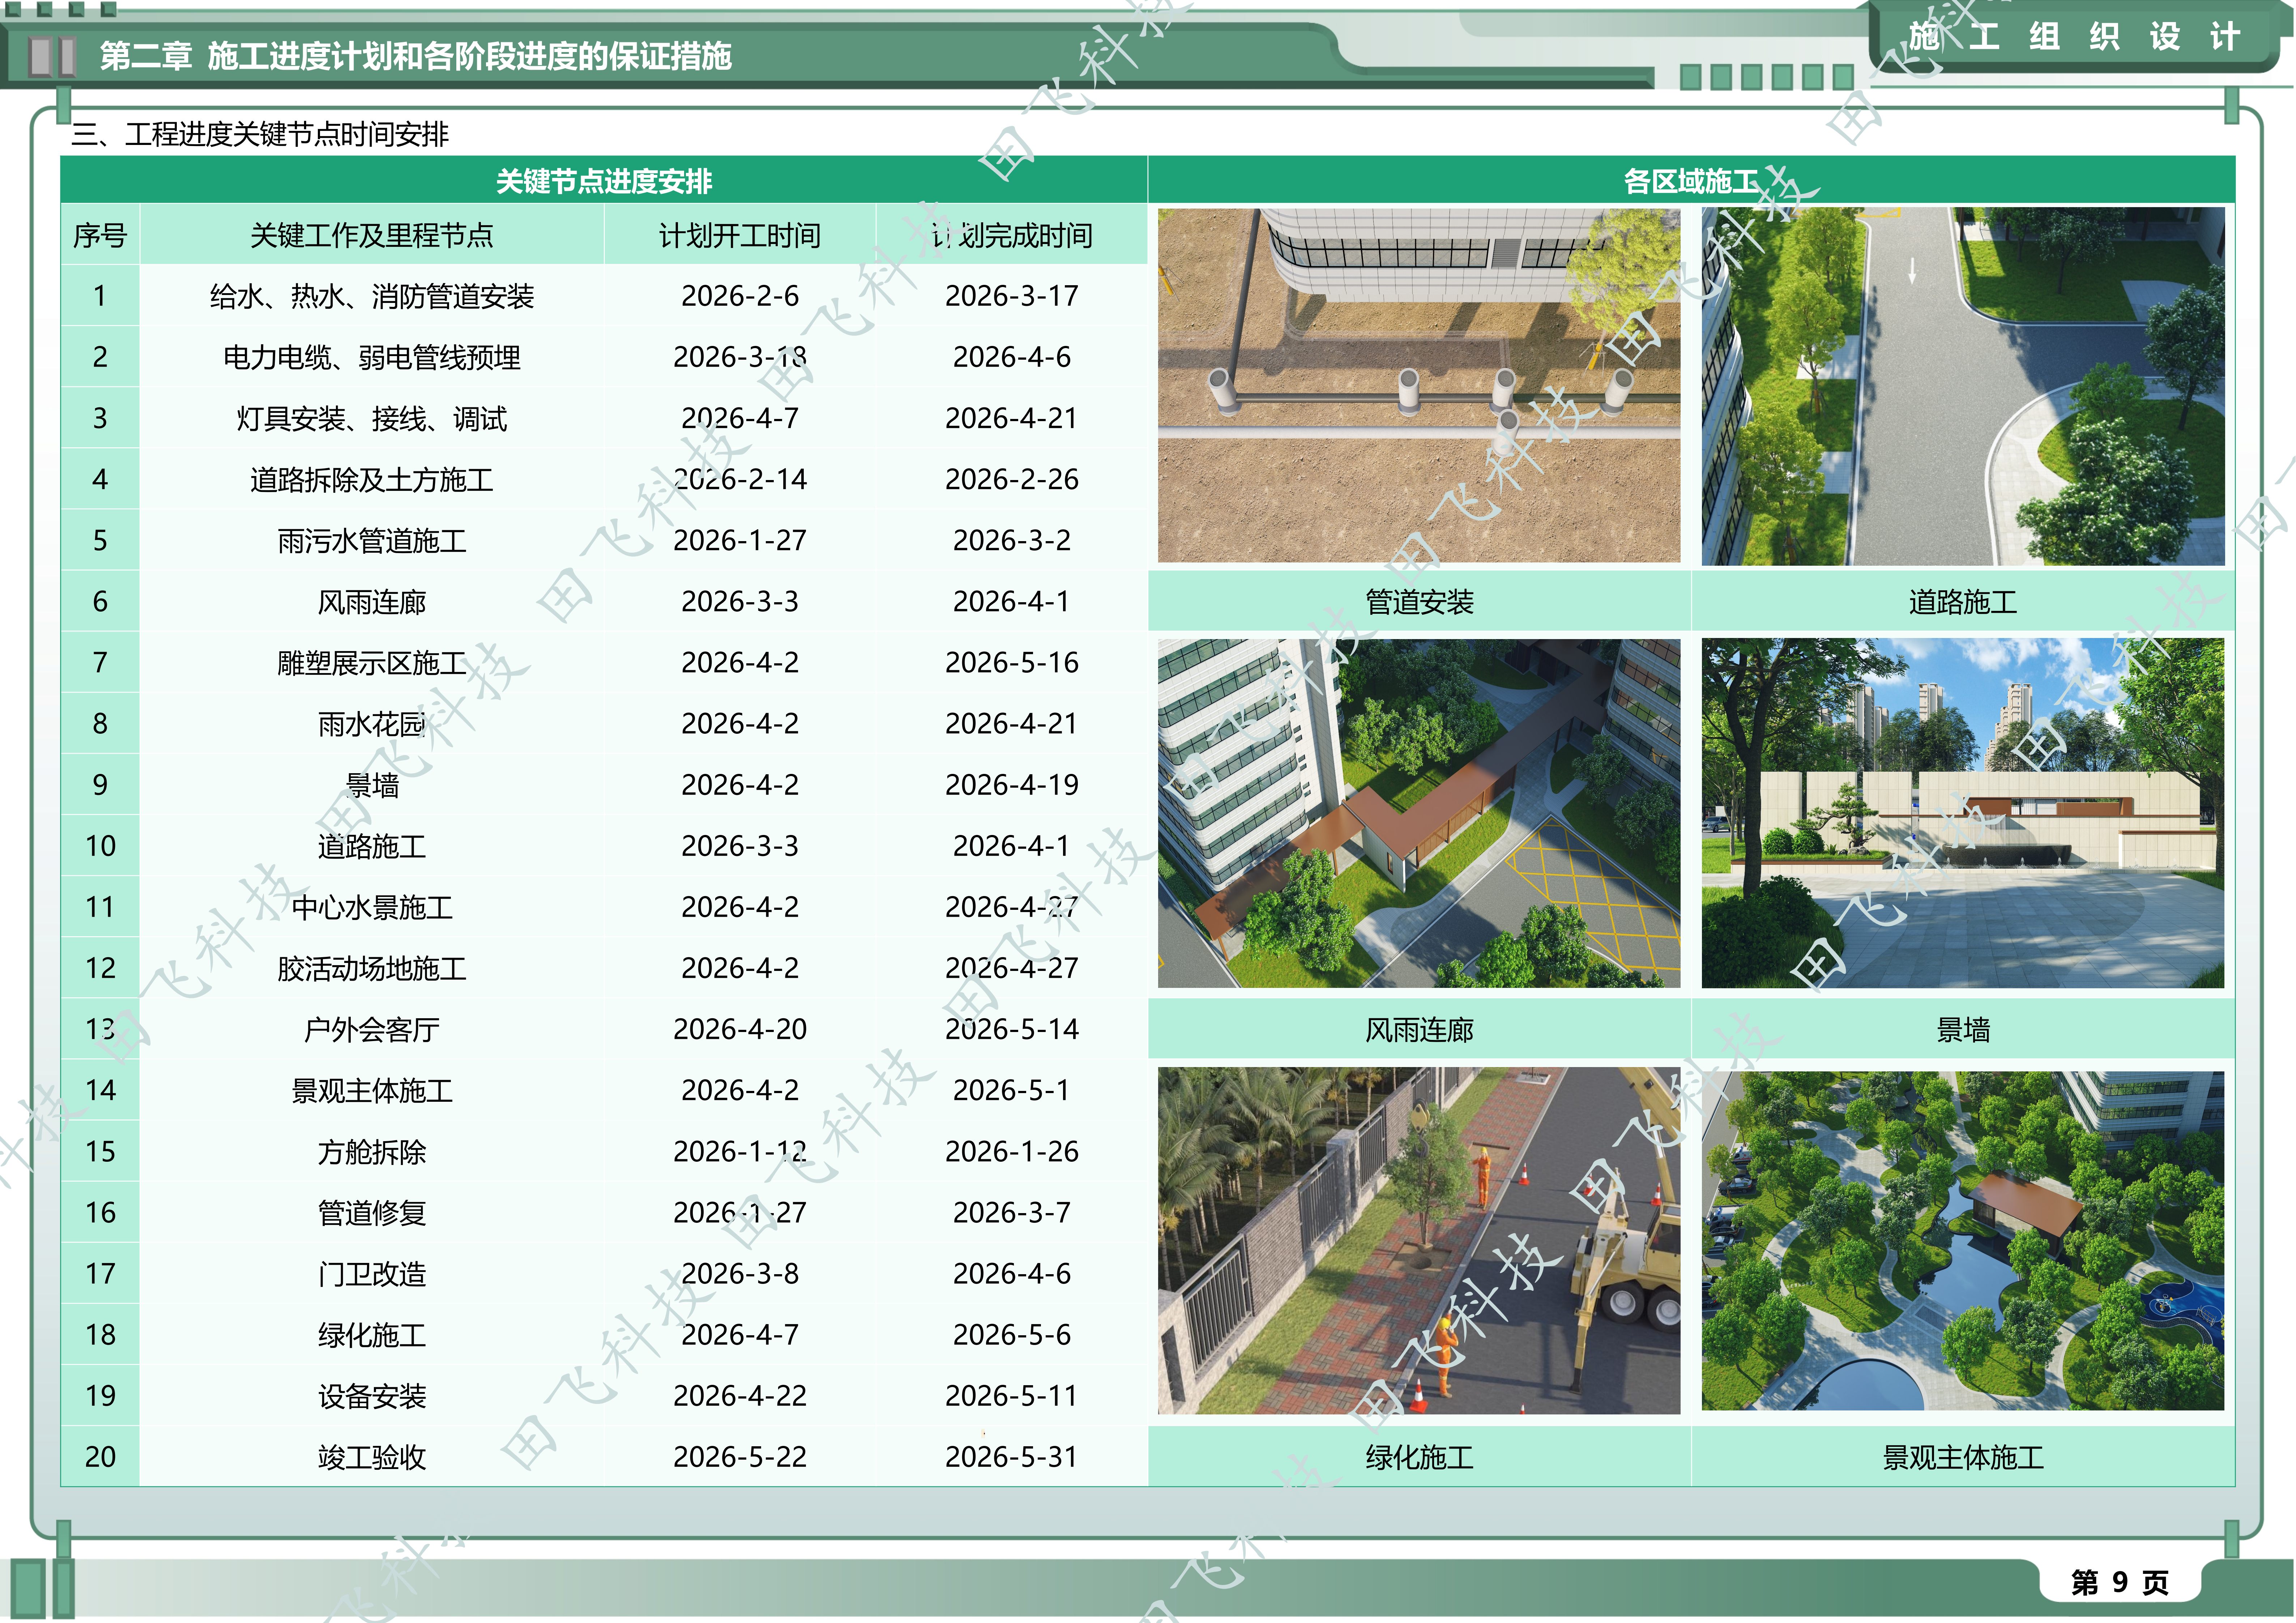Image resolution: width=2296 pixels, height=1623 pixels.
Task: Select cell 门卫改造
Action: 372,1274
